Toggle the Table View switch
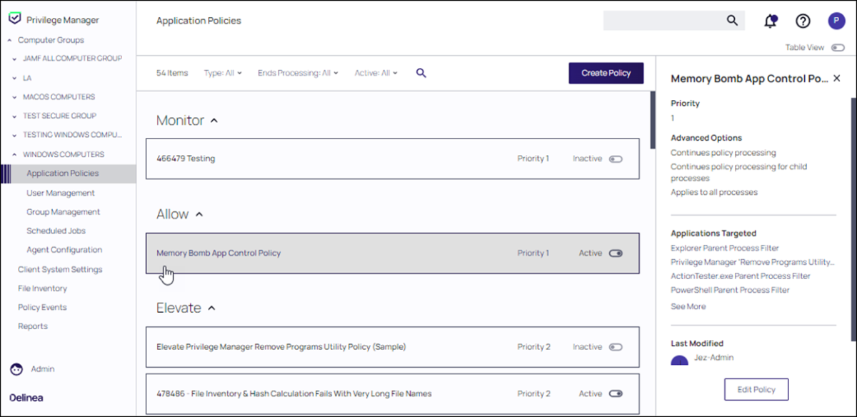 pos(837,48)
